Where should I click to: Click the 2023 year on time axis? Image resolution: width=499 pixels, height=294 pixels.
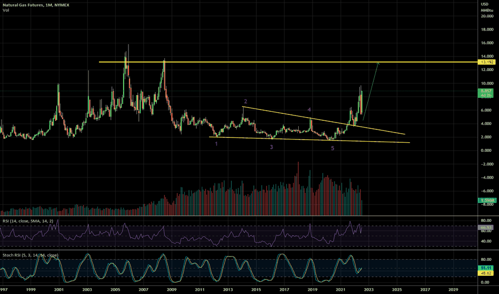pyautogui.click(x=369, y=290)
